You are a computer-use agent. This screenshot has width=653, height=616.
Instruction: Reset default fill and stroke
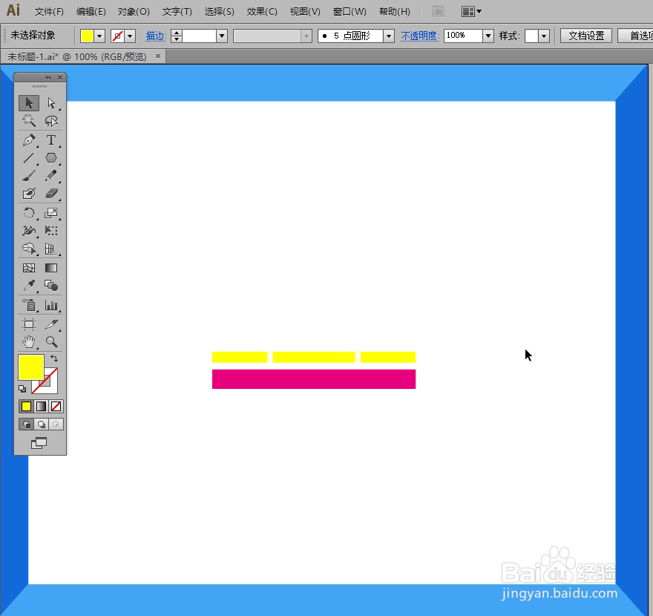click(x=22, y=389)
